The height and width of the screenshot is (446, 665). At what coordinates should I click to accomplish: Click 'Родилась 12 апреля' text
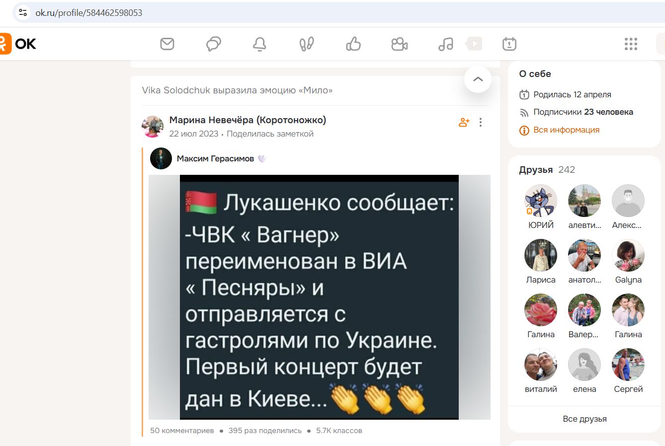572,94
